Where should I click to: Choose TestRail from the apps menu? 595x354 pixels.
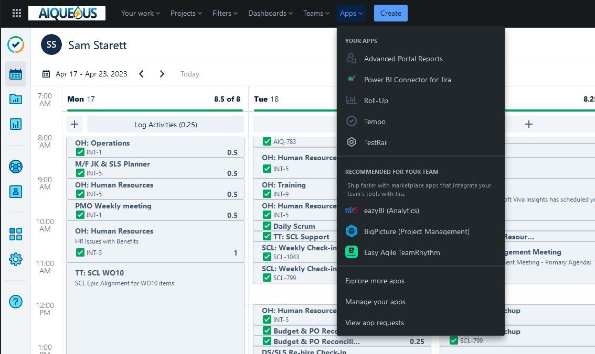click(x=376, y=142)
